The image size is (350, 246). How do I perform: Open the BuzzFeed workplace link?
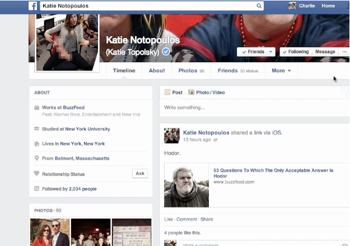coord(74,107)
